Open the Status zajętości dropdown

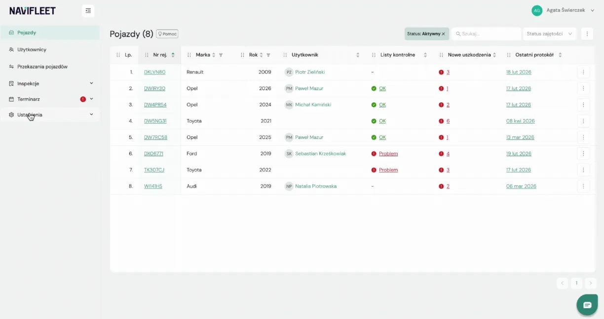coord(550,34)
